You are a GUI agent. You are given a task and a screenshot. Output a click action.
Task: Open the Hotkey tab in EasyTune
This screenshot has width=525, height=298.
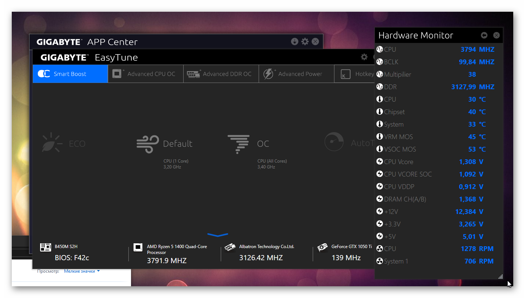(x=355, y=74)
